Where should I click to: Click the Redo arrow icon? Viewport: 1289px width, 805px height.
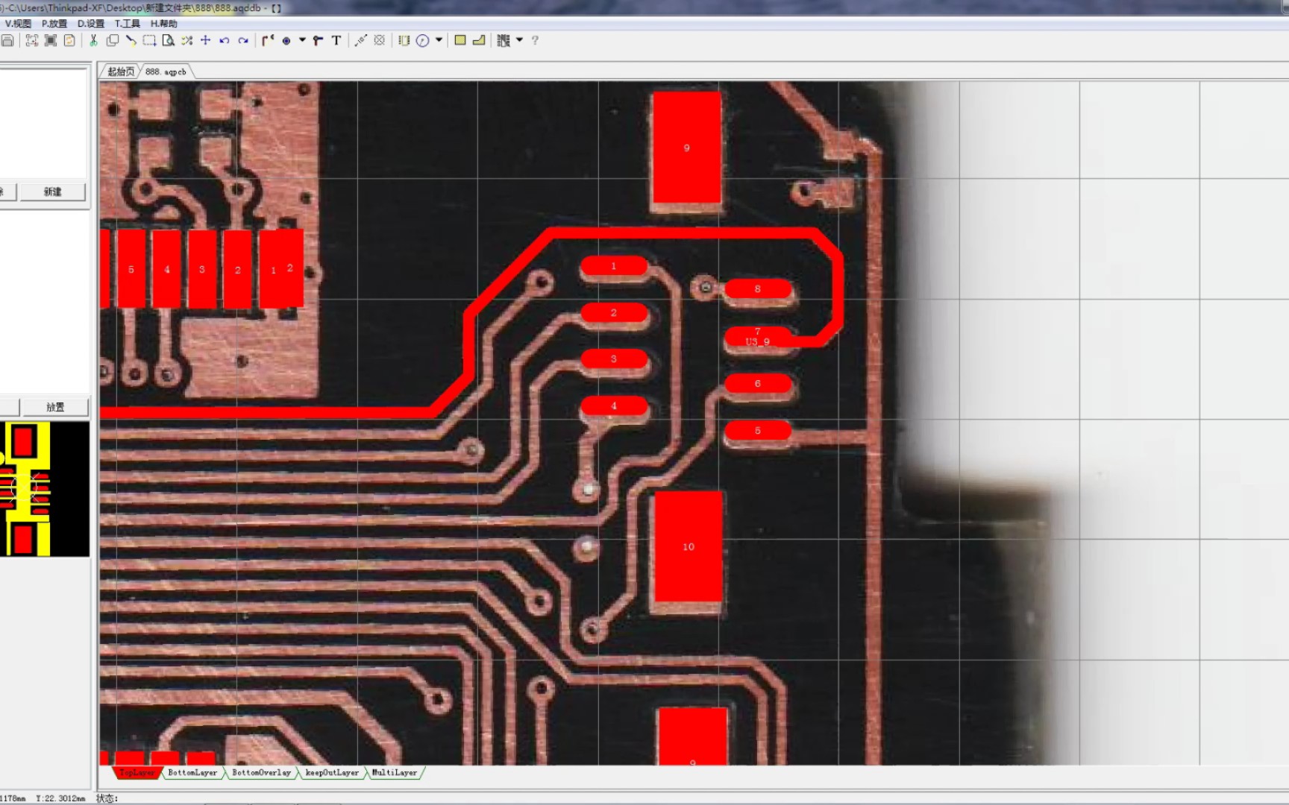244,41
